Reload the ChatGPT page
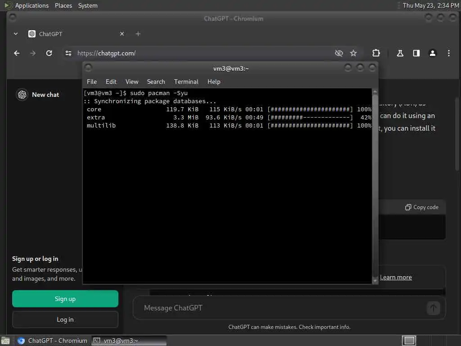 tap(49, 53)
